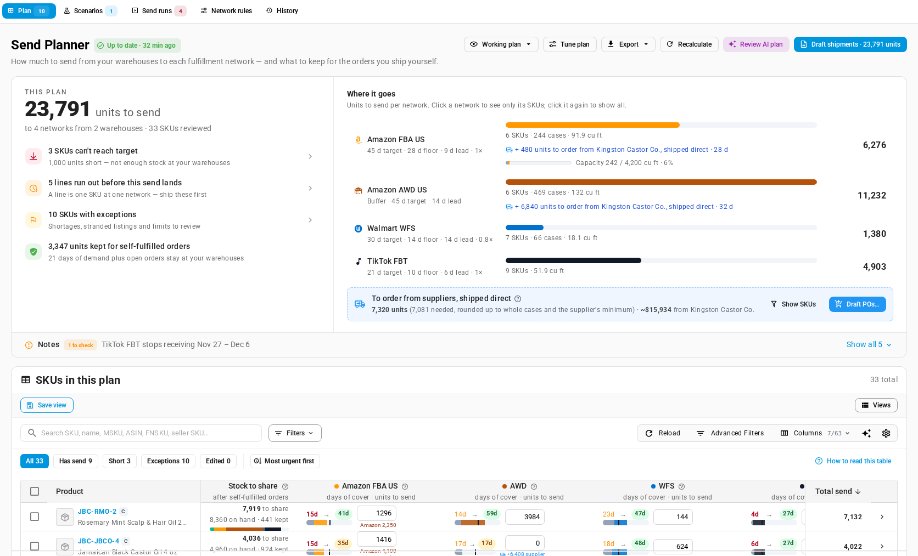Click the TikTok FBT network icon
The width and height of the screenshot is (918, 556).
tap(358, 262)
